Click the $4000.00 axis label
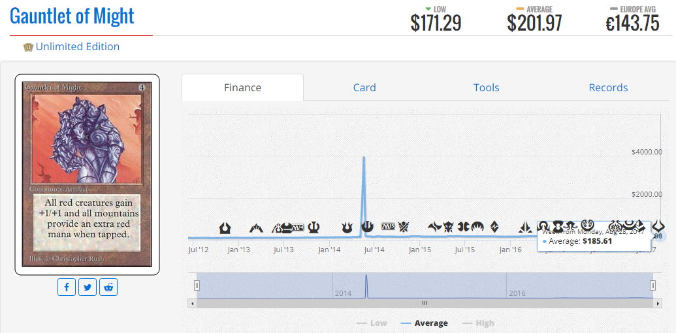676x333 pixels. click(646, 152)
